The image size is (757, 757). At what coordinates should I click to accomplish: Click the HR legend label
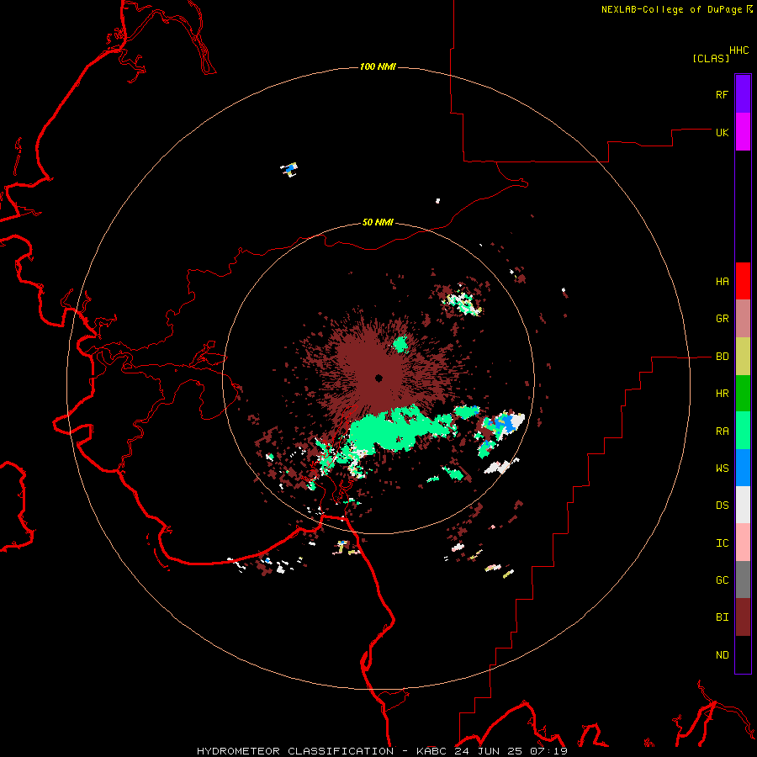722,394
